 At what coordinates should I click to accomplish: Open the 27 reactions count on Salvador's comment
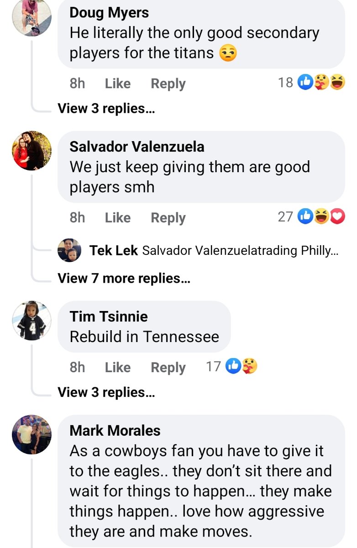pyautogui.click(x=285, y=217)
